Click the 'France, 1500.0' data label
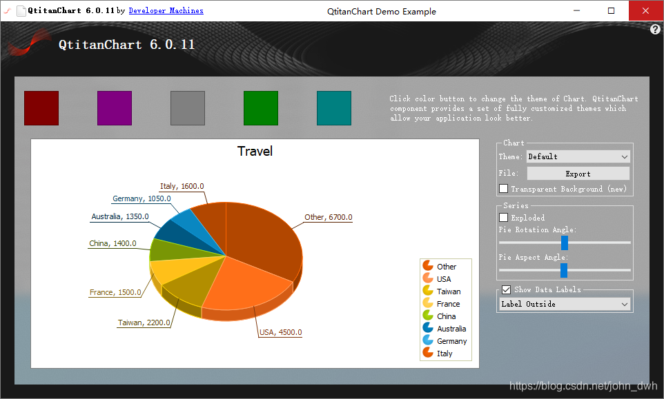This screenshot has width=664, height=399. point(115,292)
